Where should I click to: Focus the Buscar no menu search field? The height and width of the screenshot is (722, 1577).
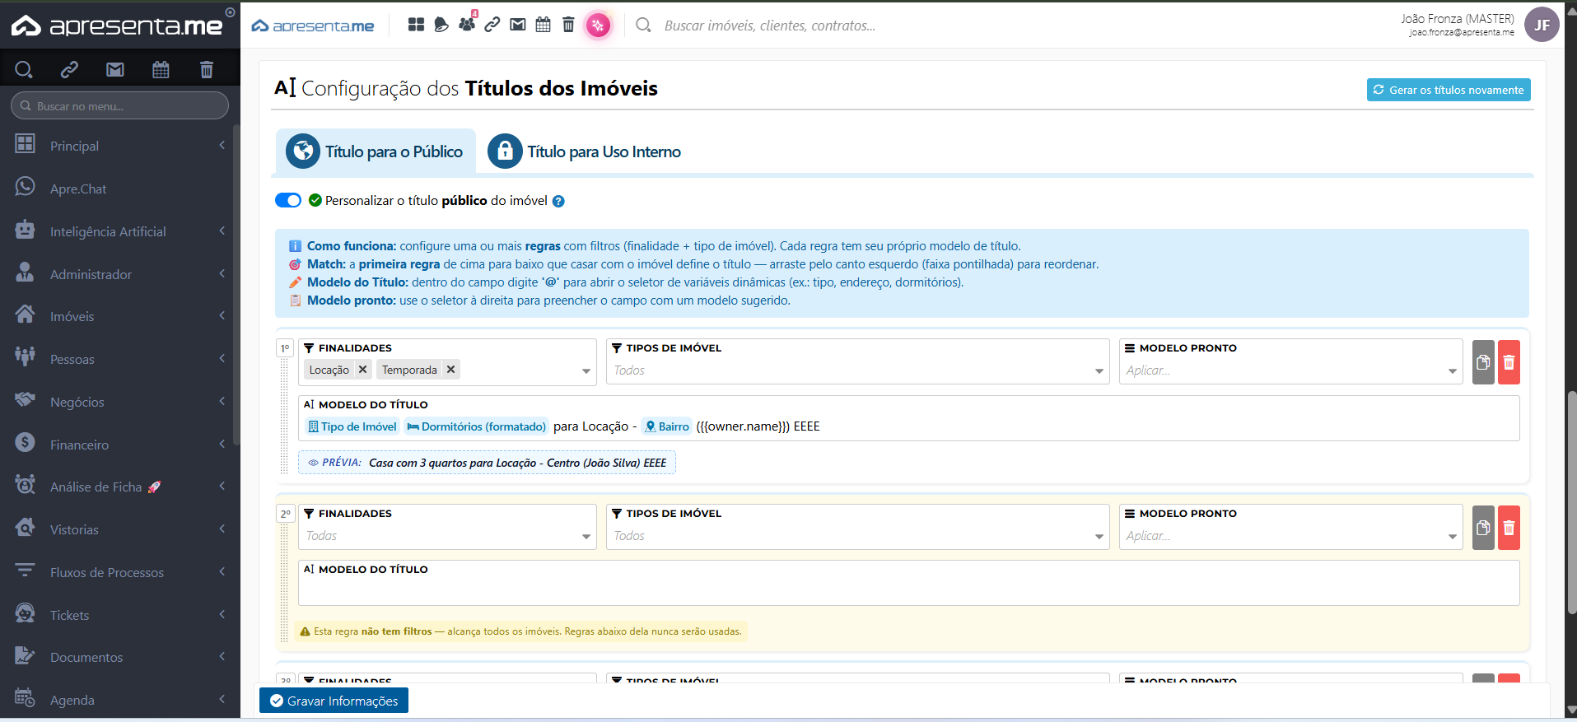[x=119, y=105]
